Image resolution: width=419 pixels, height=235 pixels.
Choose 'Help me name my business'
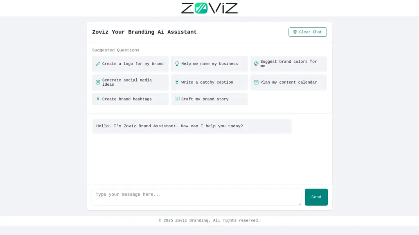coord(209,64)
